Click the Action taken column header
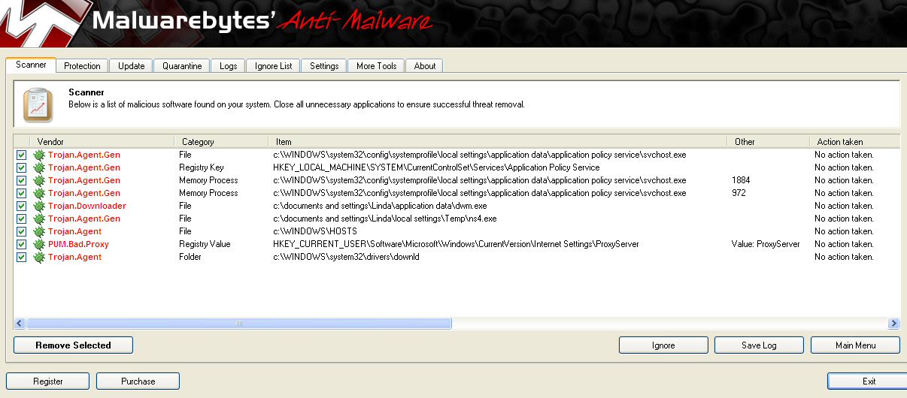The image size is (907, 398). click(x=855, y=141)
